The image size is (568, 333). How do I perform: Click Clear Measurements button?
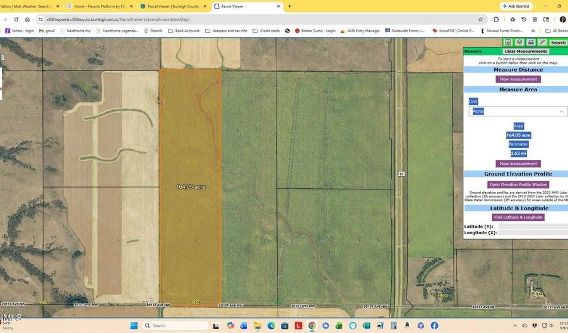coord(526,51)
